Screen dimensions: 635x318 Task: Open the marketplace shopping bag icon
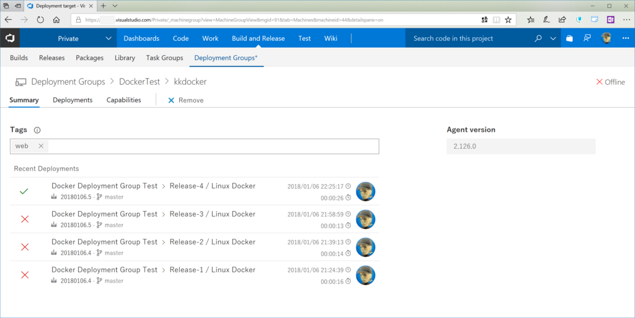tap(569, 38)
